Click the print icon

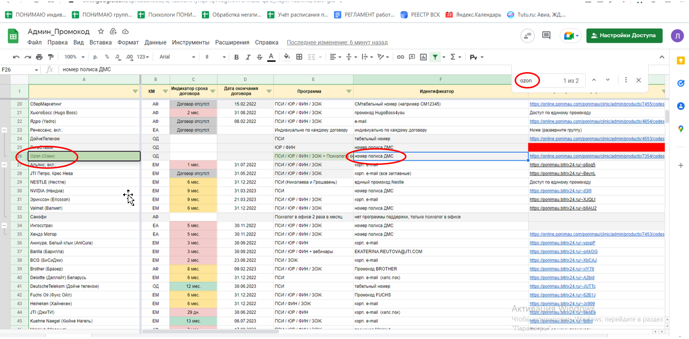39,57
